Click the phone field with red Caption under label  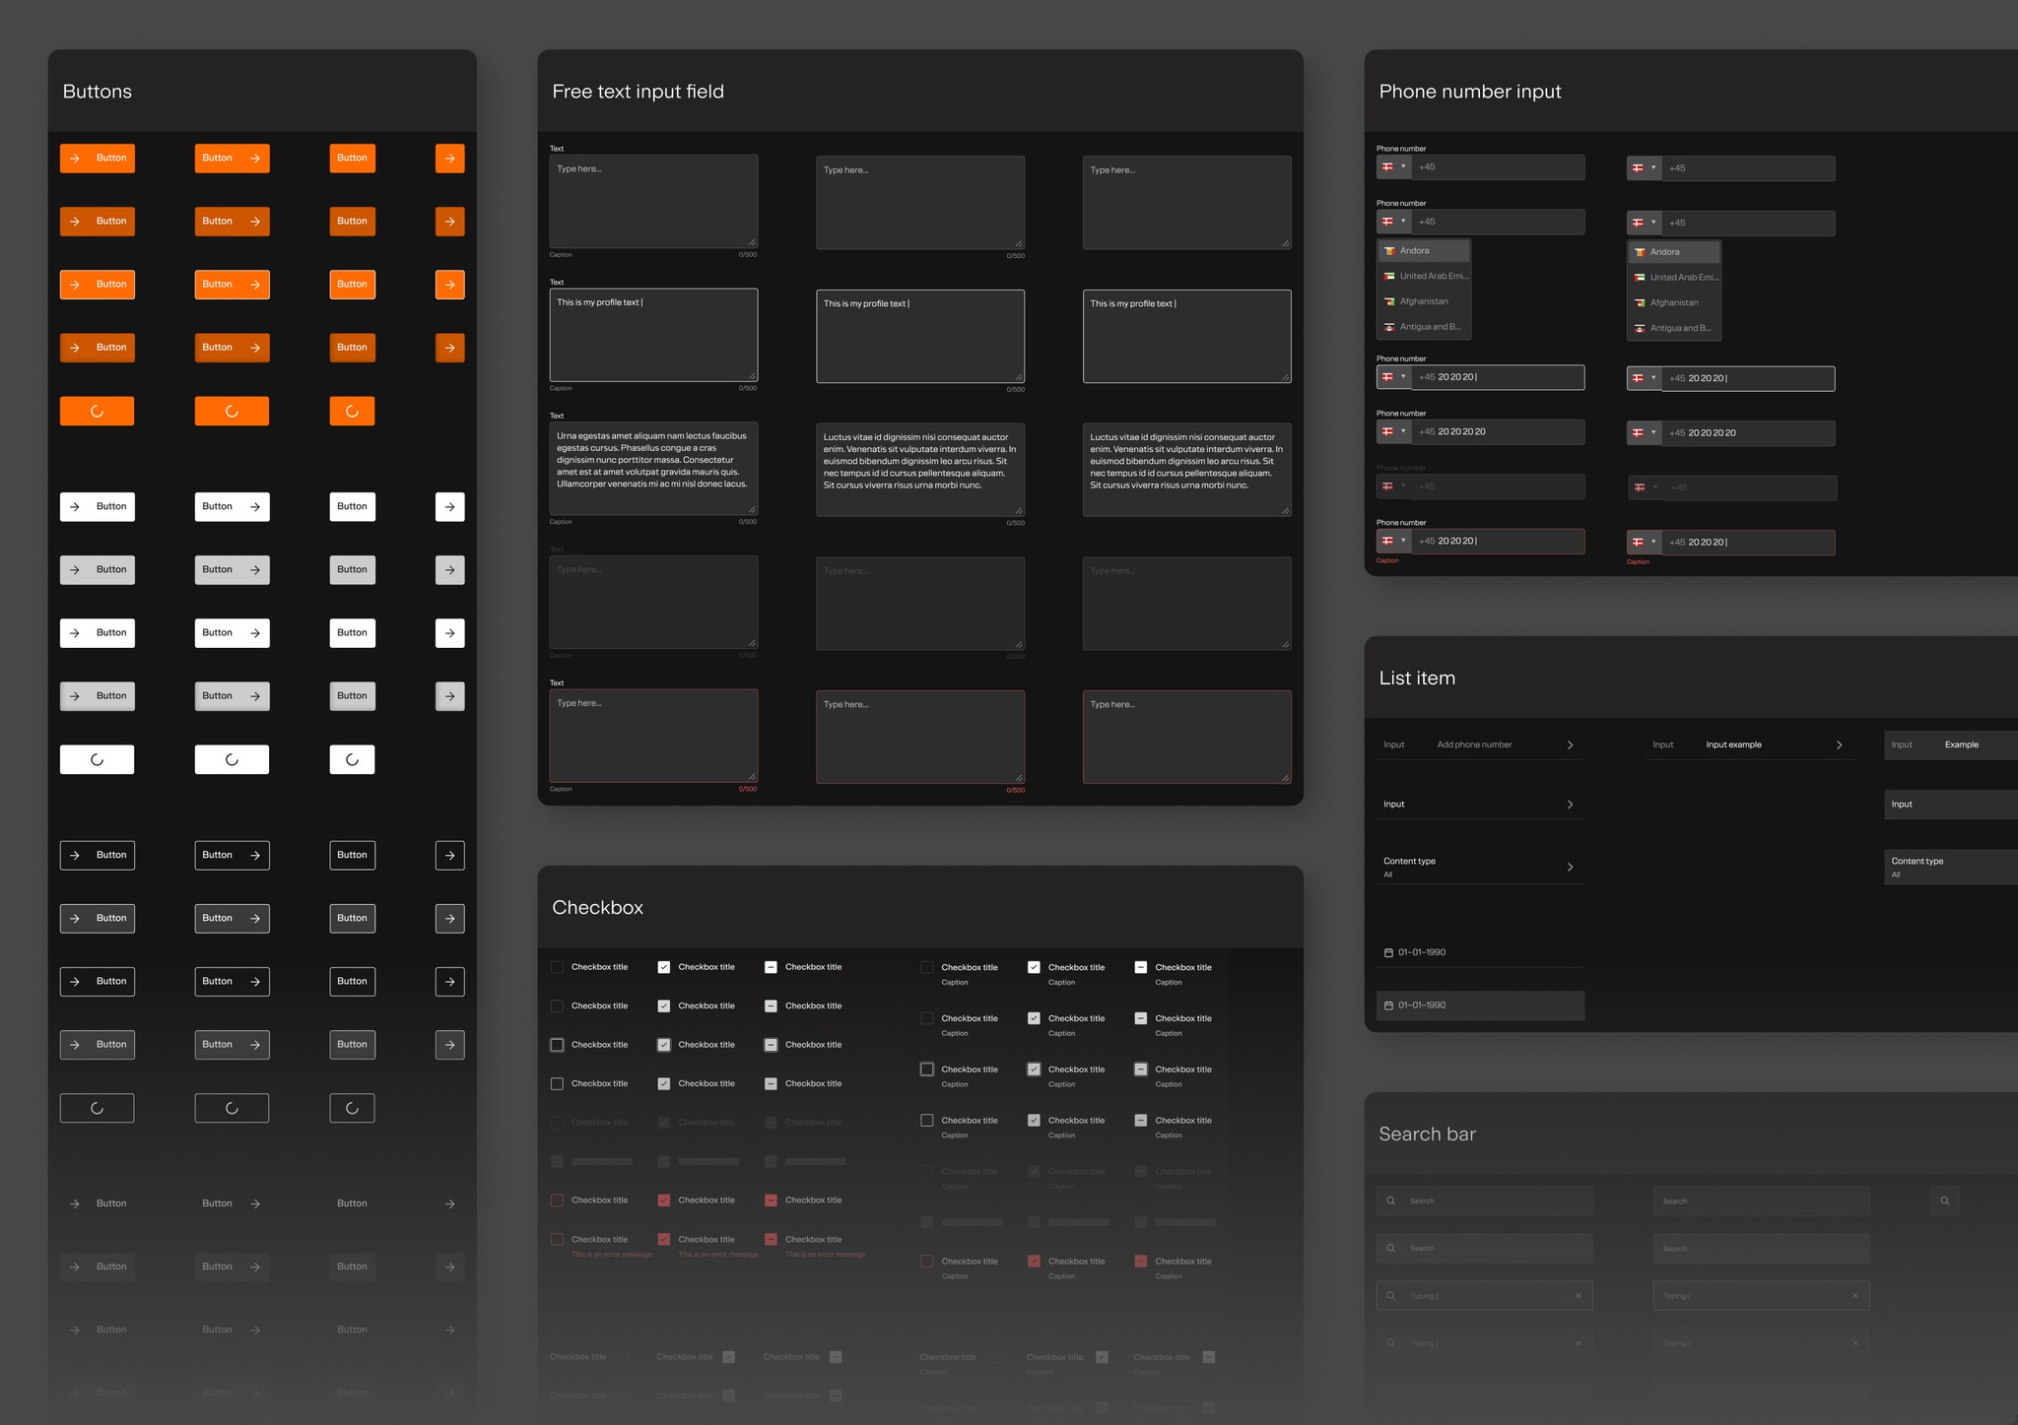(x=1498, y=541)
